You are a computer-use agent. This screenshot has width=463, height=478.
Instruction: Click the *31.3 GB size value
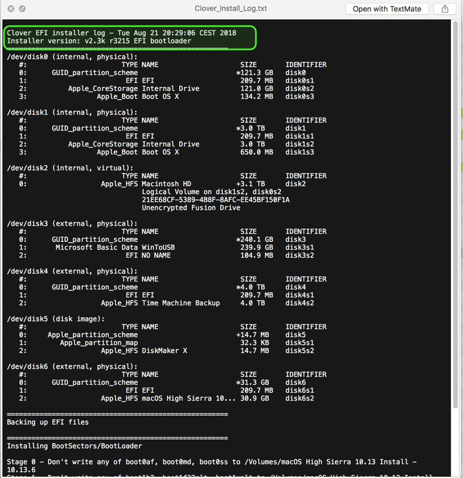pyautogui.click(x=252, y=382)
